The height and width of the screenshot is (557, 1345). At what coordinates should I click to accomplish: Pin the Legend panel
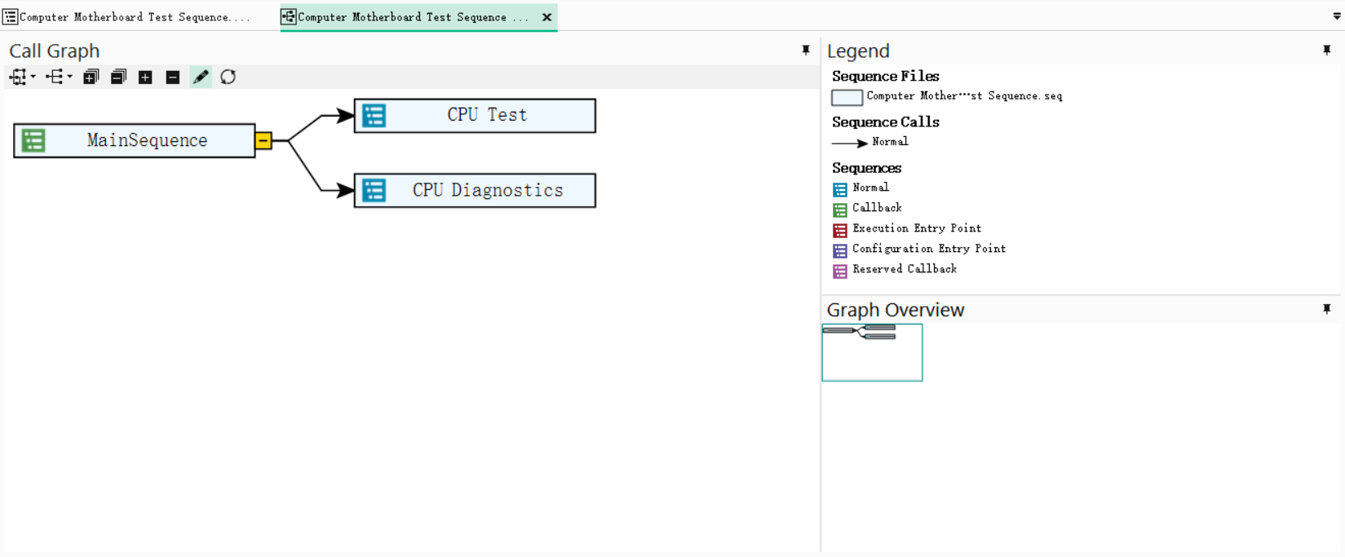[1327, 51]
